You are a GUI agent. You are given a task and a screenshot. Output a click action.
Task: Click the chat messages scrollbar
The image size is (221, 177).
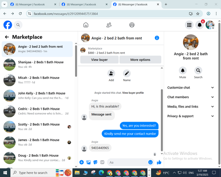click(x=162, y=120)
